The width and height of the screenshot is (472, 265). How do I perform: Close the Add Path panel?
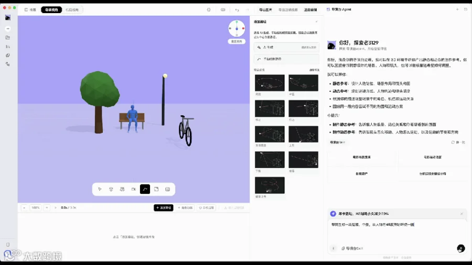[x=316, y=21]
